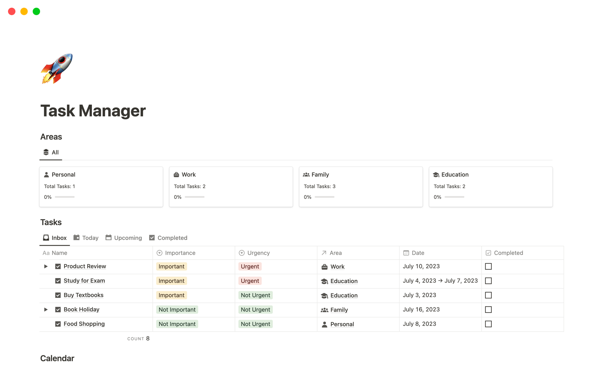
Task: Click the Personal card progress bar
Action: point(64,197)
